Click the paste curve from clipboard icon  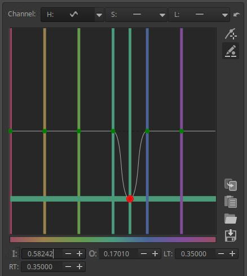pyautogui.click(x=231, y=202)
